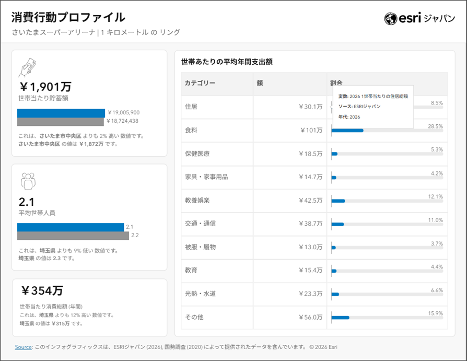Click the Esri Japan globe logo
This screenshot has height=361, width=467.
coord(390,19)
